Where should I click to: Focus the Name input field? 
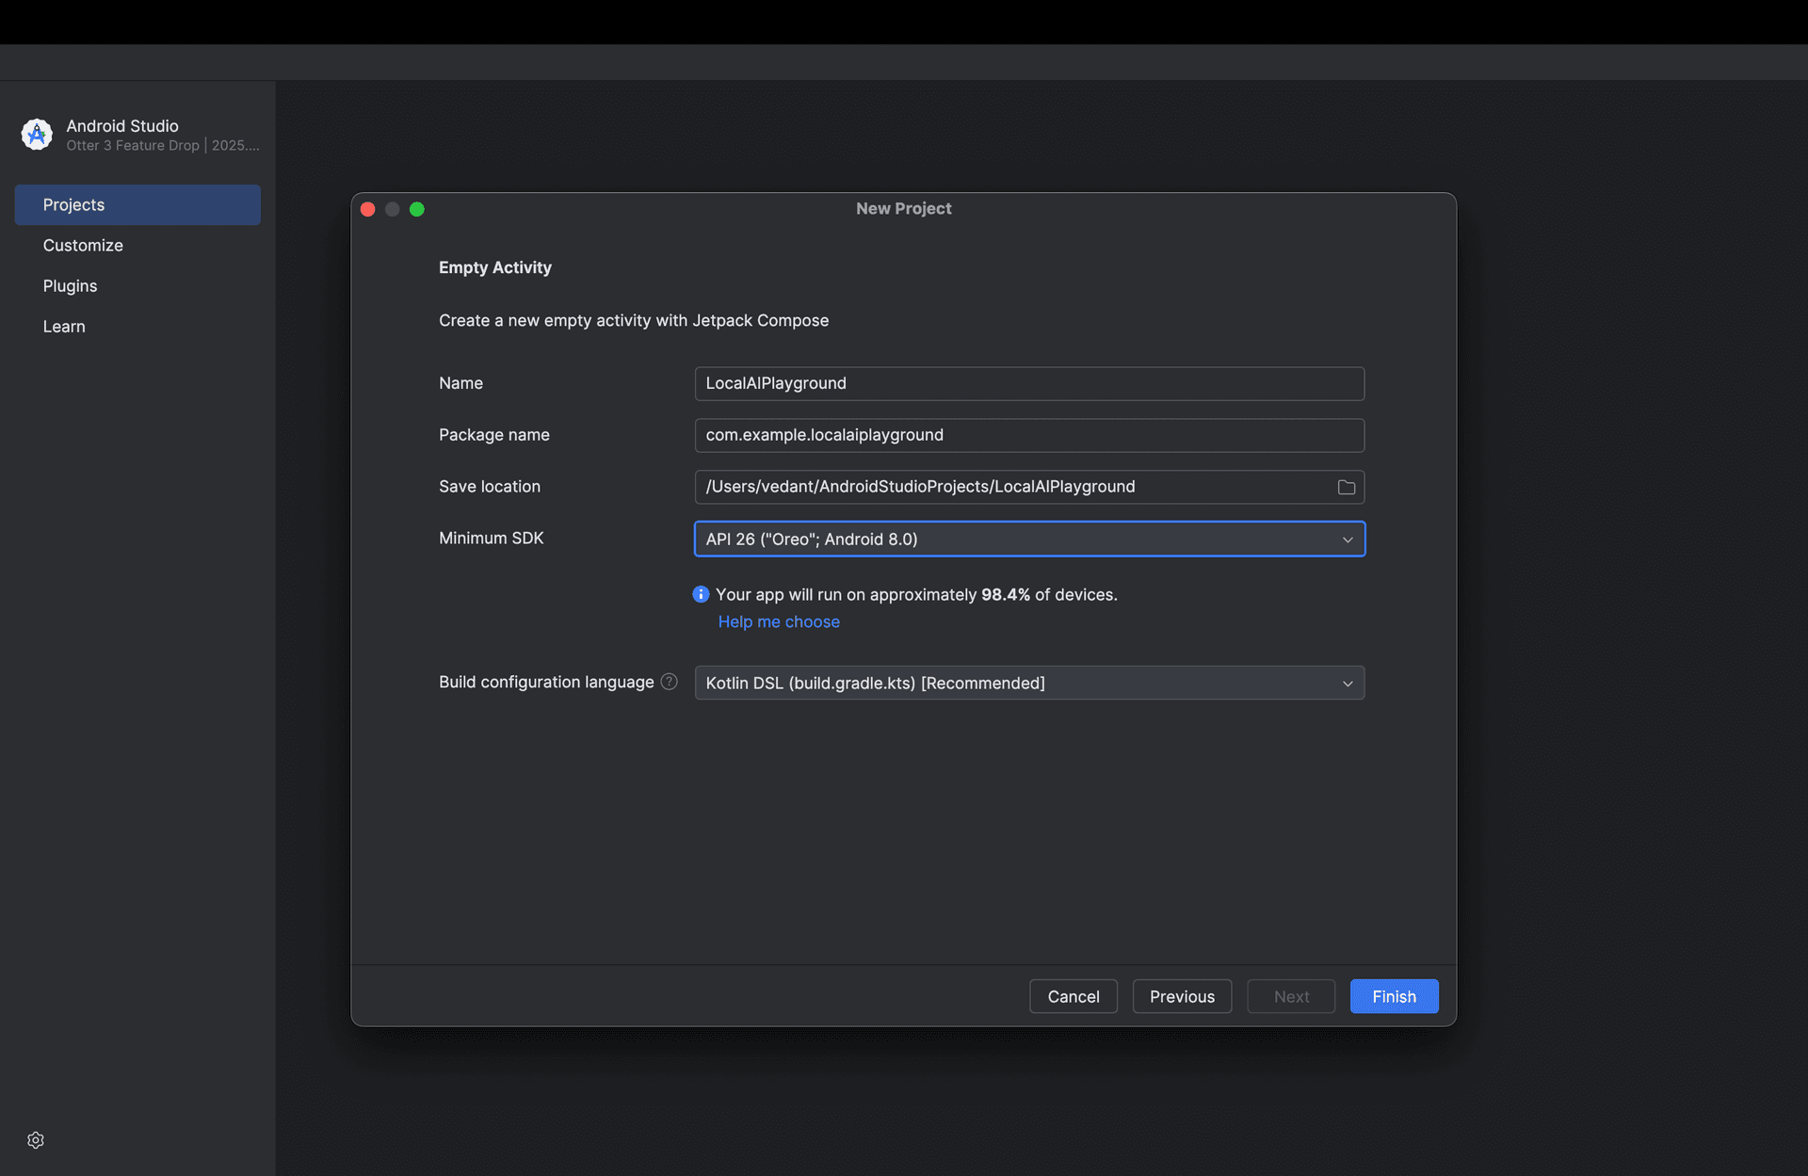1029,383
